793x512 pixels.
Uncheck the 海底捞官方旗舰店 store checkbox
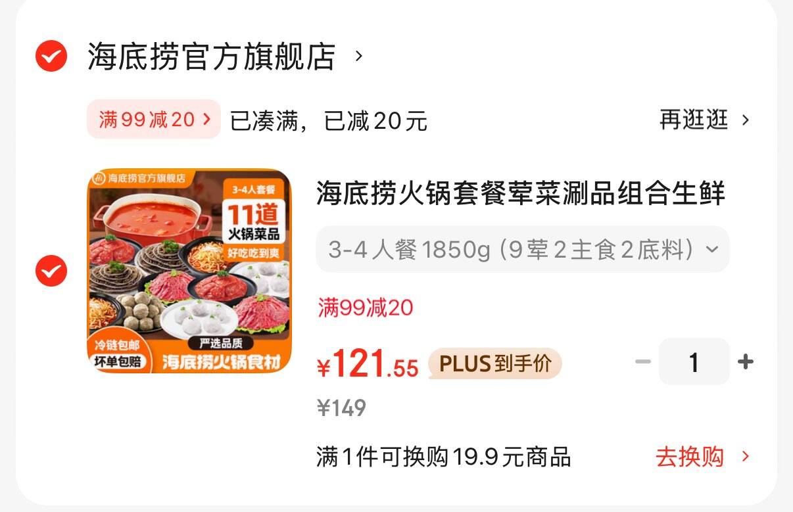51,56
